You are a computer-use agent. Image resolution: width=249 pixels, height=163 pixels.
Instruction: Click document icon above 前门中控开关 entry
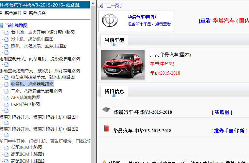6,135
